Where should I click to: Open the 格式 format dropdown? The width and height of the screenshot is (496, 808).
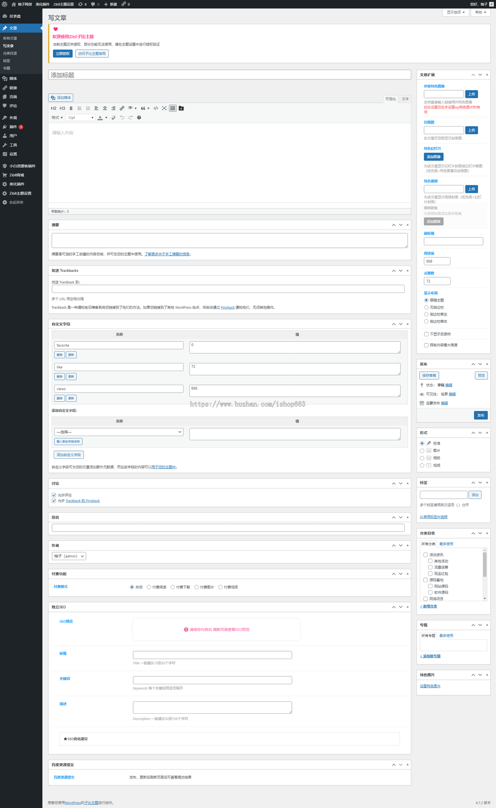click(57, 117)
